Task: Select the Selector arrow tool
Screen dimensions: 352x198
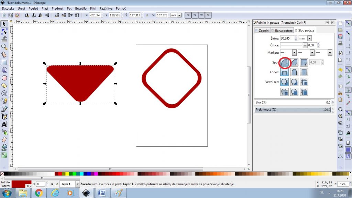Action: click(x=4, y=24)
